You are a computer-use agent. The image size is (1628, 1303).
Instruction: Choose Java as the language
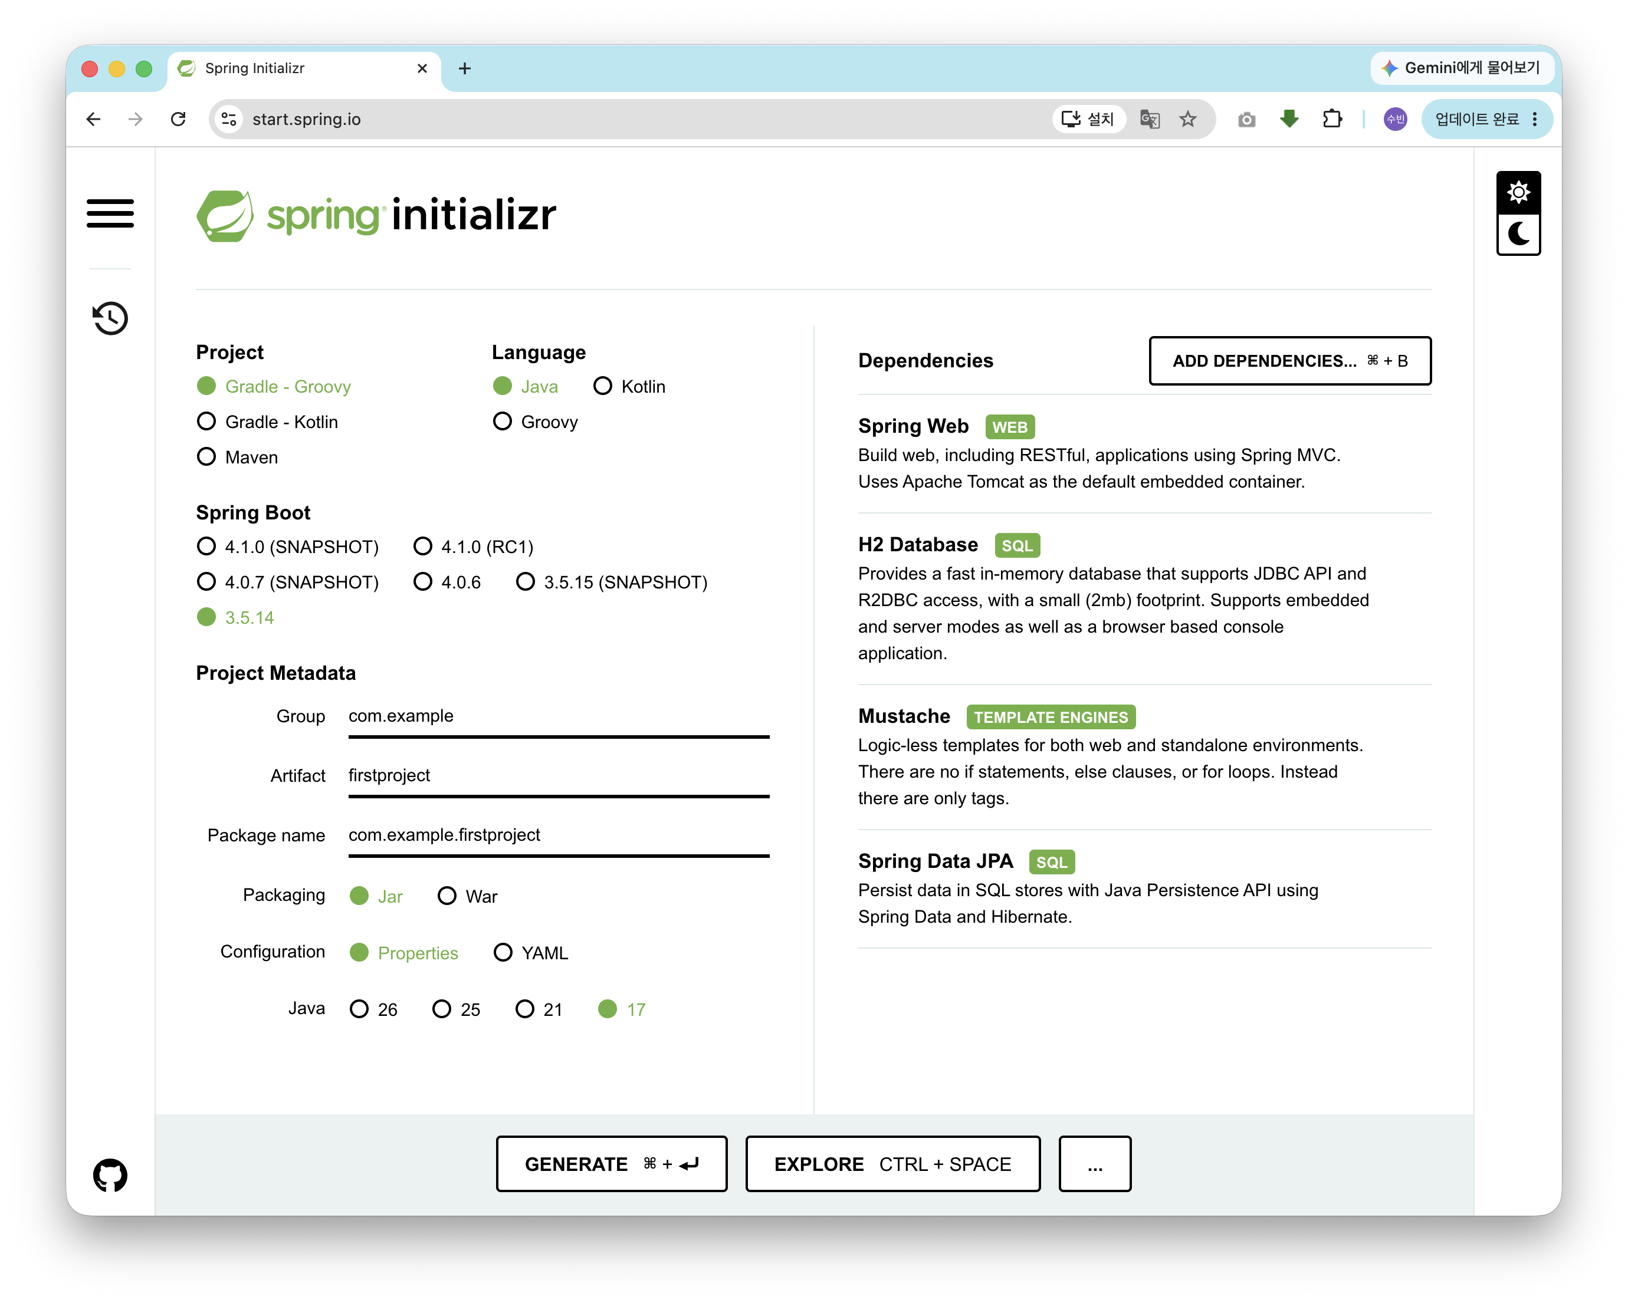(526, 387)
